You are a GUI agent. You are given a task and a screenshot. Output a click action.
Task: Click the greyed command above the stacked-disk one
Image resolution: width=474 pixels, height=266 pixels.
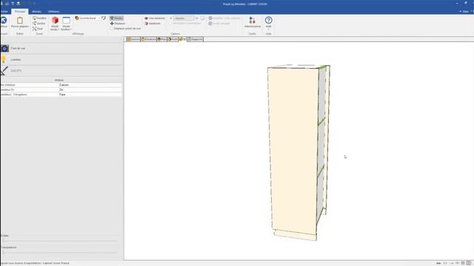point(224,18)
